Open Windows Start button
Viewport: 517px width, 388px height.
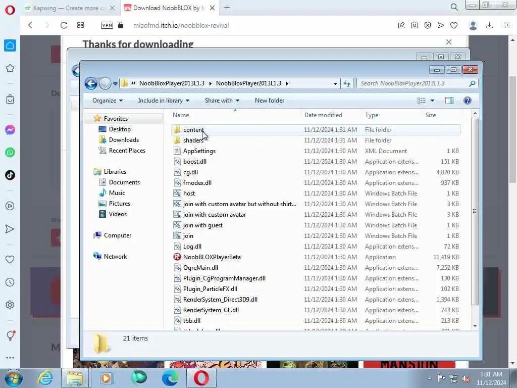tap(14, 378)
